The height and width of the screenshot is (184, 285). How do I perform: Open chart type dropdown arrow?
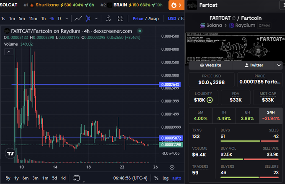pyautogui.click(x=96, y=18)
